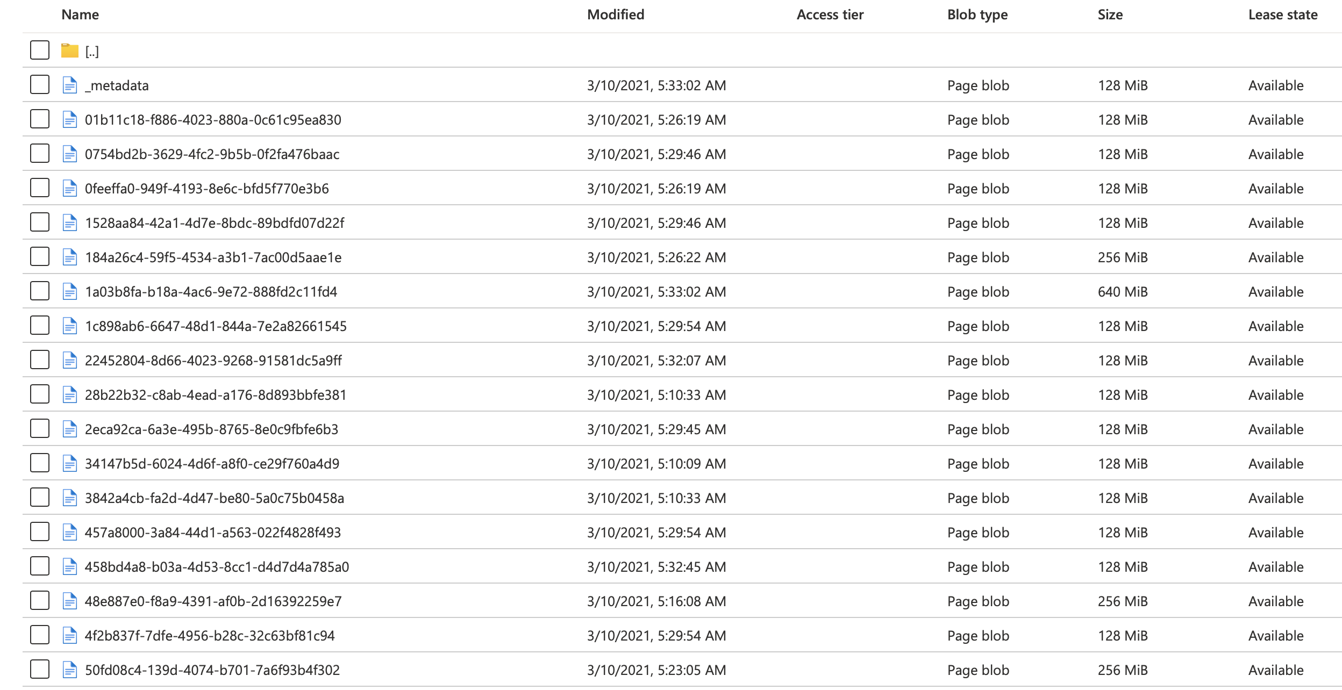Select checkbox for the 640 MiB blob 1a03b8fa
This screenshot has height=690, width=1342.
click(40, 291)
